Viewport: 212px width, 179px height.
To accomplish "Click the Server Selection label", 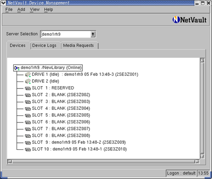I will click(22, 34).
